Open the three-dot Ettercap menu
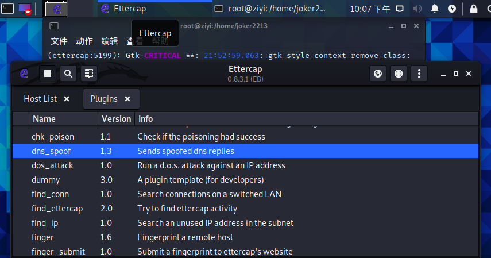The image size is (491, 258). [x=419, y=73]
